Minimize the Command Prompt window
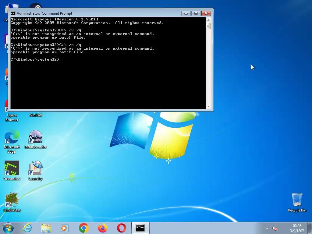Viewport: 312px width, 234px height. pyautogui.click(x=186, y=13)
